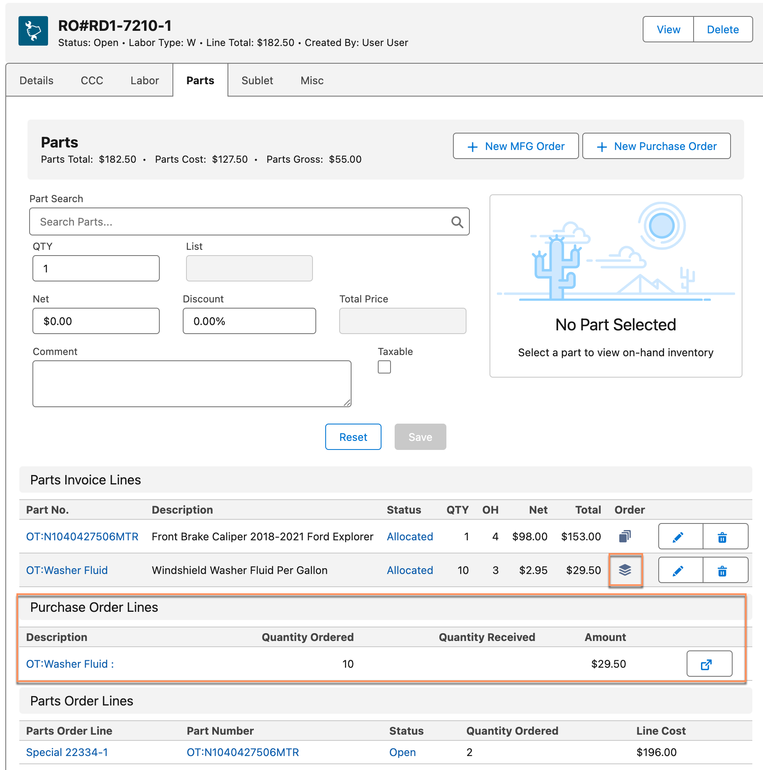Create a New MFG Order

(516, 146)
